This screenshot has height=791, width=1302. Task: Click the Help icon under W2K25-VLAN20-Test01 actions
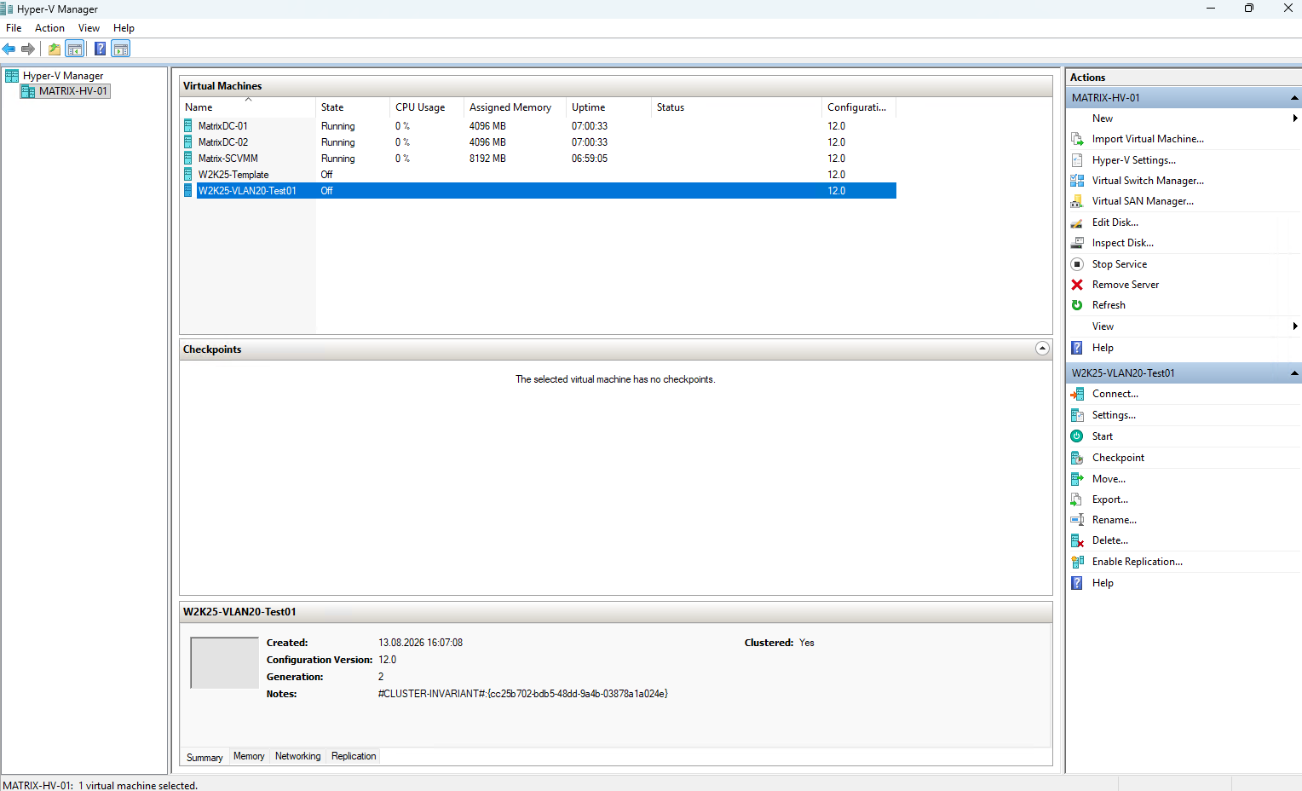tap(1077, 583)
